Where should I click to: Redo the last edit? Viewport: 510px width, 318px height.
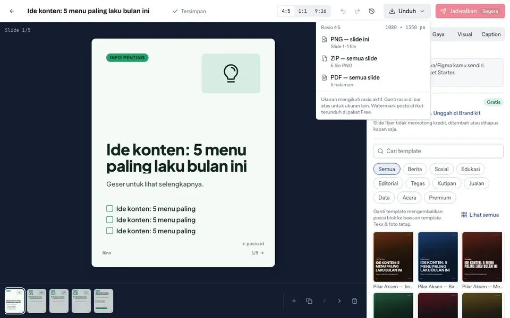(x=357, y=11)
